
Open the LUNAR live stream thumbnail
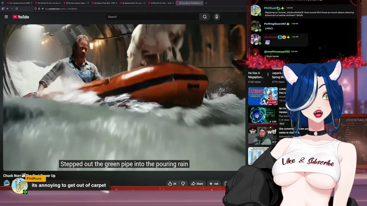tap(263, 96)
